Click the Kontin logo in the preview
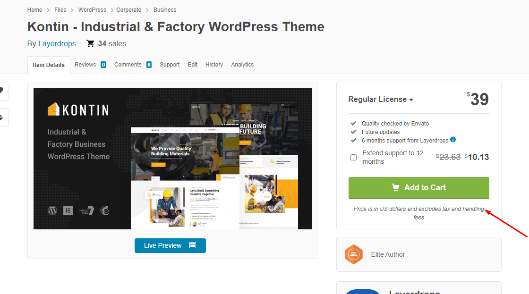 pos(78,109)
